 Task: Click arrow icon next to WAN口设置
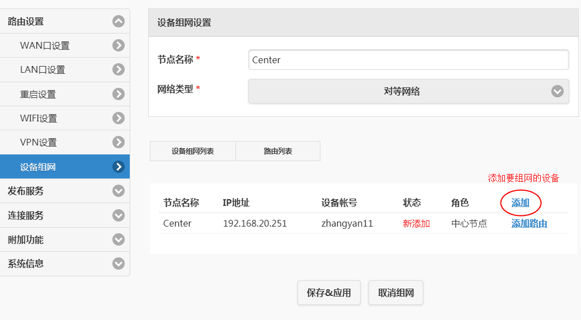click(118, 45)
